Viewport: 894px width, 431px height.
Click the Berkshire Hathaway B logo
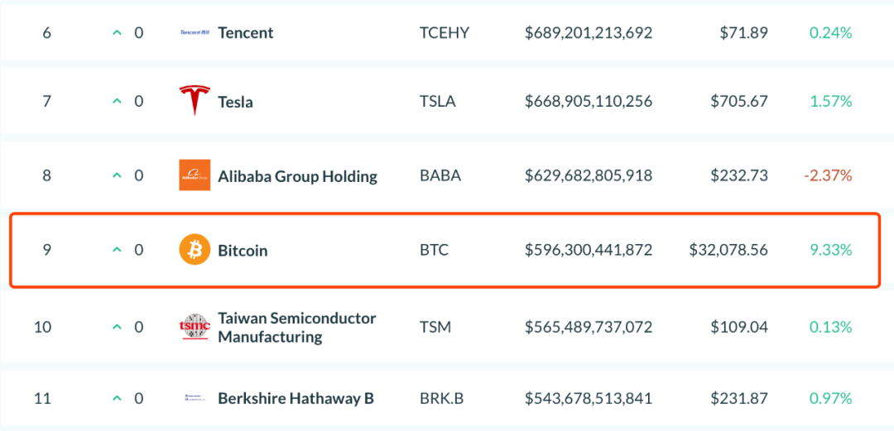pyautogui.click(x=195, y=398)
